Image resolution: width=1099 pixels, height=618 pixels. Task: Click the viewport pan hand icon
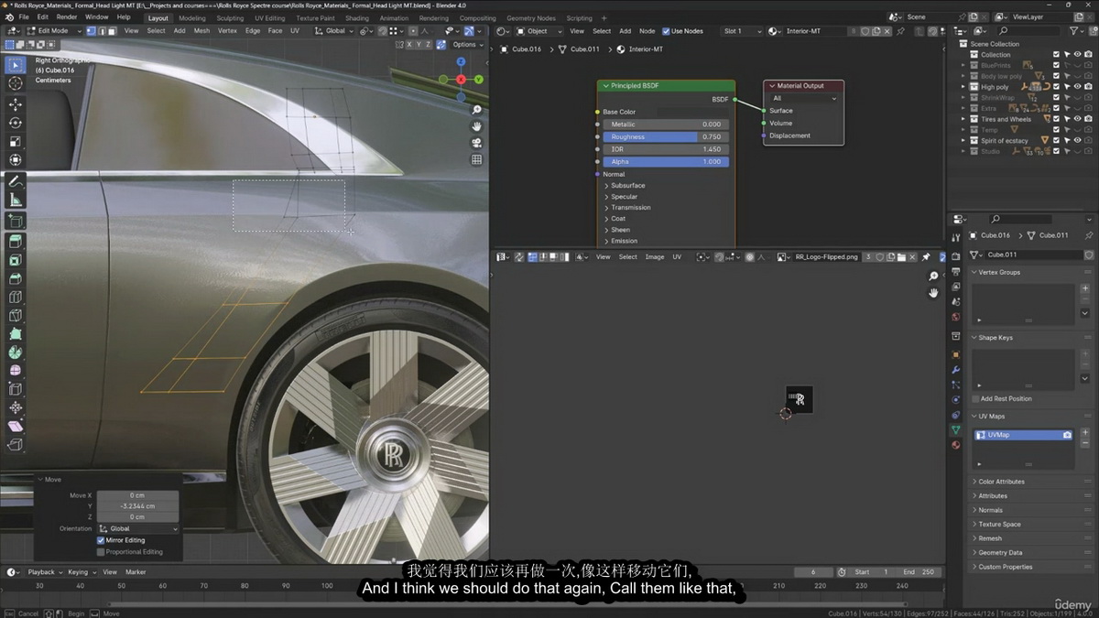point(477,126)
